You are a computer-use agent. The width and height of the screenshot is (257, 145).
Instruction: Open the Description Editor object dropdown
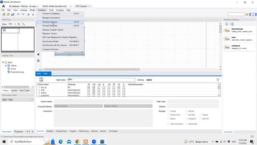(x=18, y=99)
